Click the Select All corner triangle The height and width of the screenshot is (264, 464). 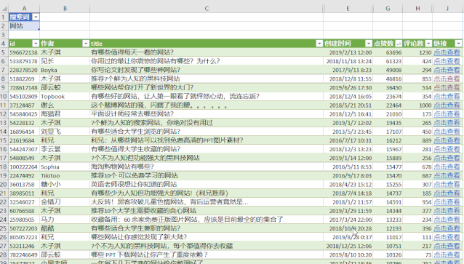point(4,9)
